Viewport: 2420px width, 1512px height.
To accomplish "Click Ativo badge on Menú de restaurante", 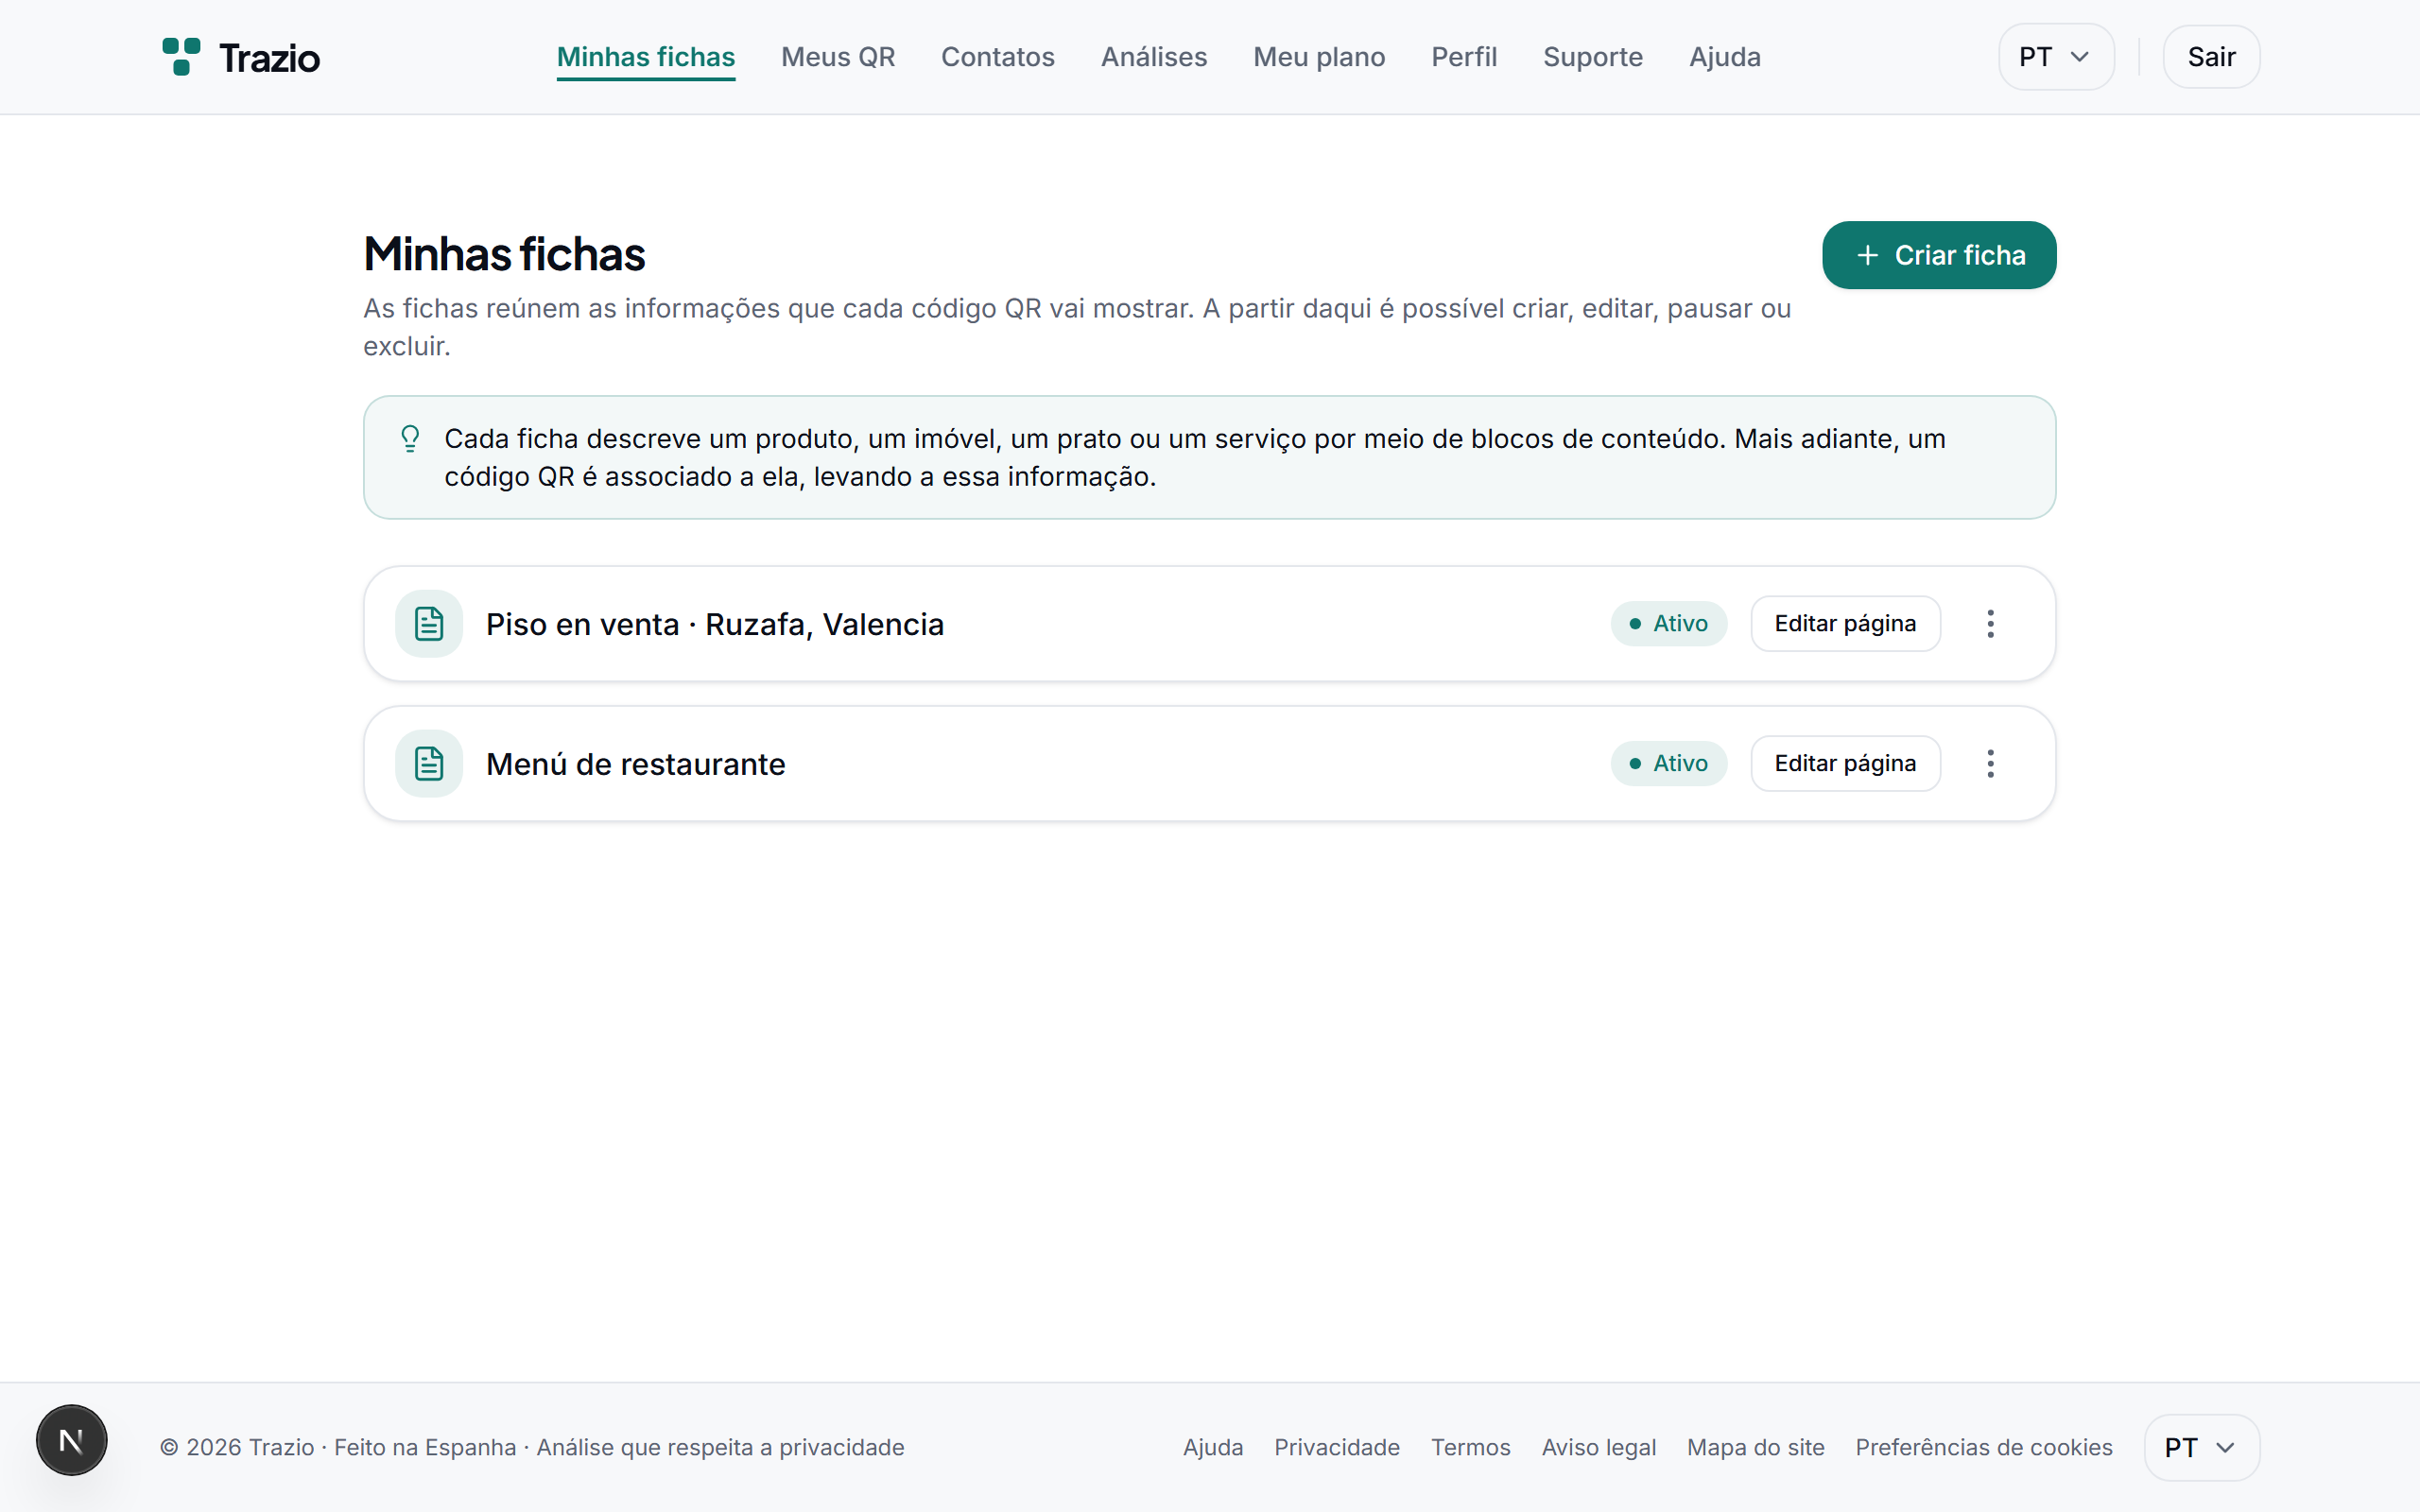I will [1669, 764].
